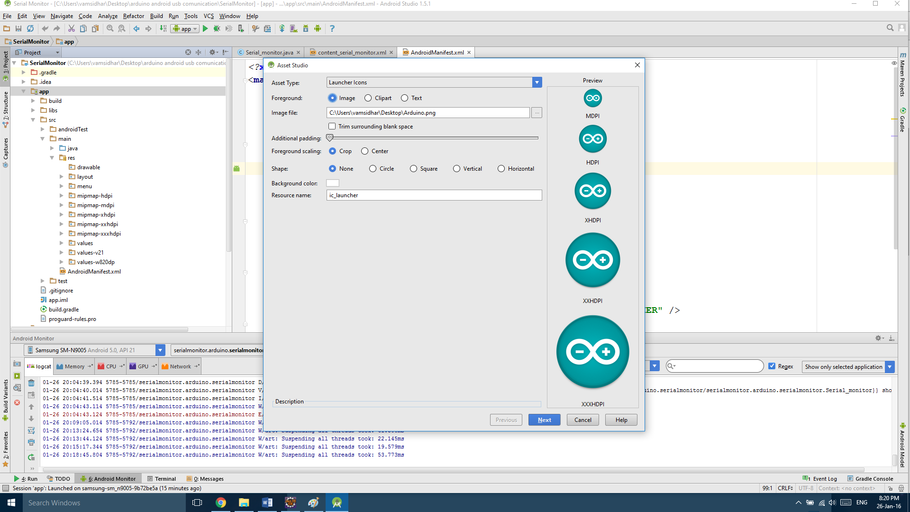Click the Arduino MDPI launcher icon preview
Screen dimensions: 910x512
[592, 98]
